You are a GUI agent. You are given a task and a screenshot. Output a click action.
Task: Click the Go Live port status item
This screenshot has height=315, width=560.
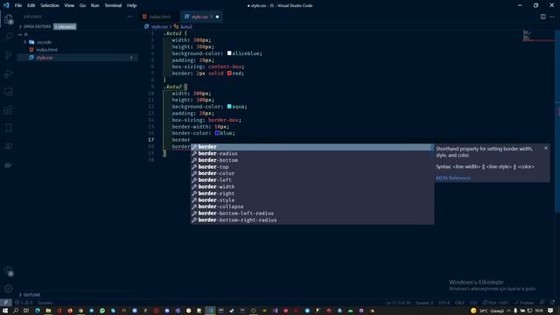coord(495,303)
